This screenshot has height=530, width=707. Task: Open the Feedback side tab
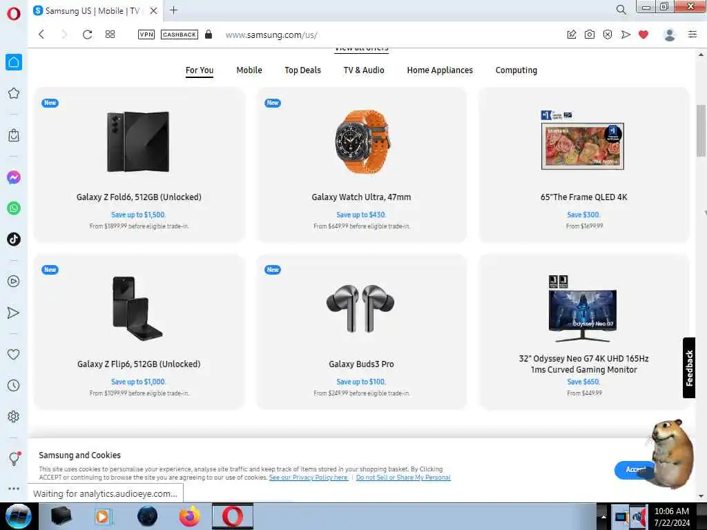click(x=689, y=368)
